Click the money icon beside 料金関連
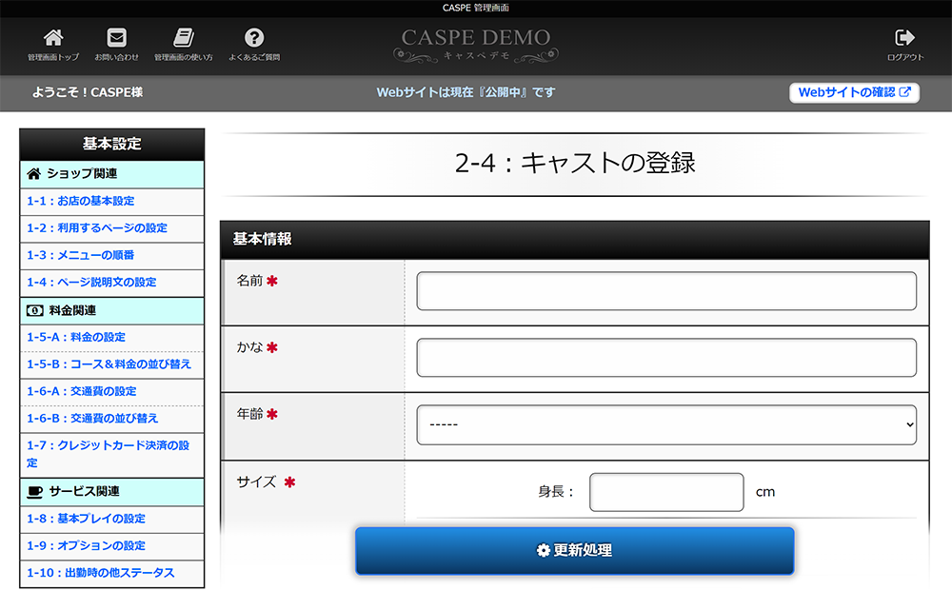 pos(34,311)
